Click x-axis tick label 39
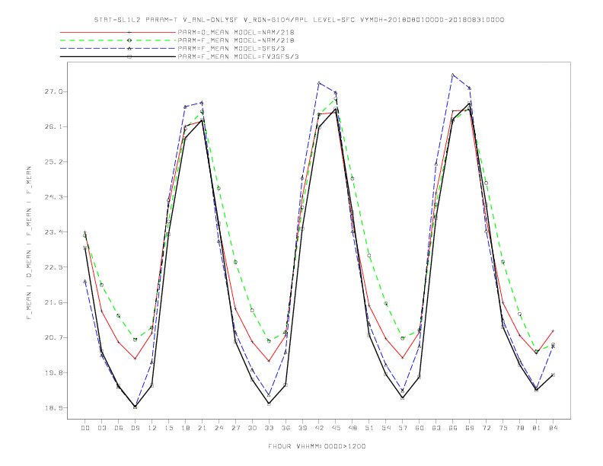The height and width of the screenshot is (466, 603). [302, 428]
